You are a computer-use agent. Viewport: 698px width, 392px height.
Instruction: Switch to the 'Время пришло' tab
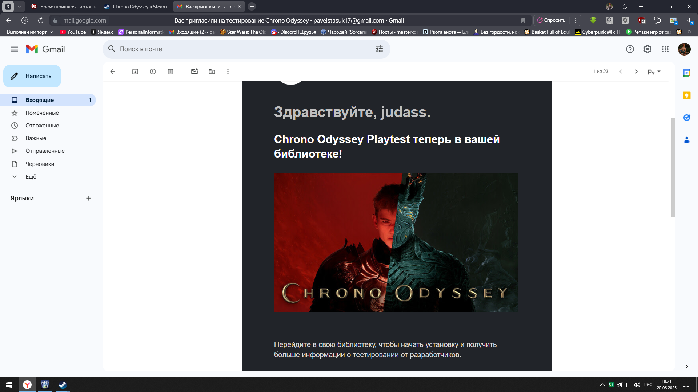pyautogui.click(x=64, y=7)
